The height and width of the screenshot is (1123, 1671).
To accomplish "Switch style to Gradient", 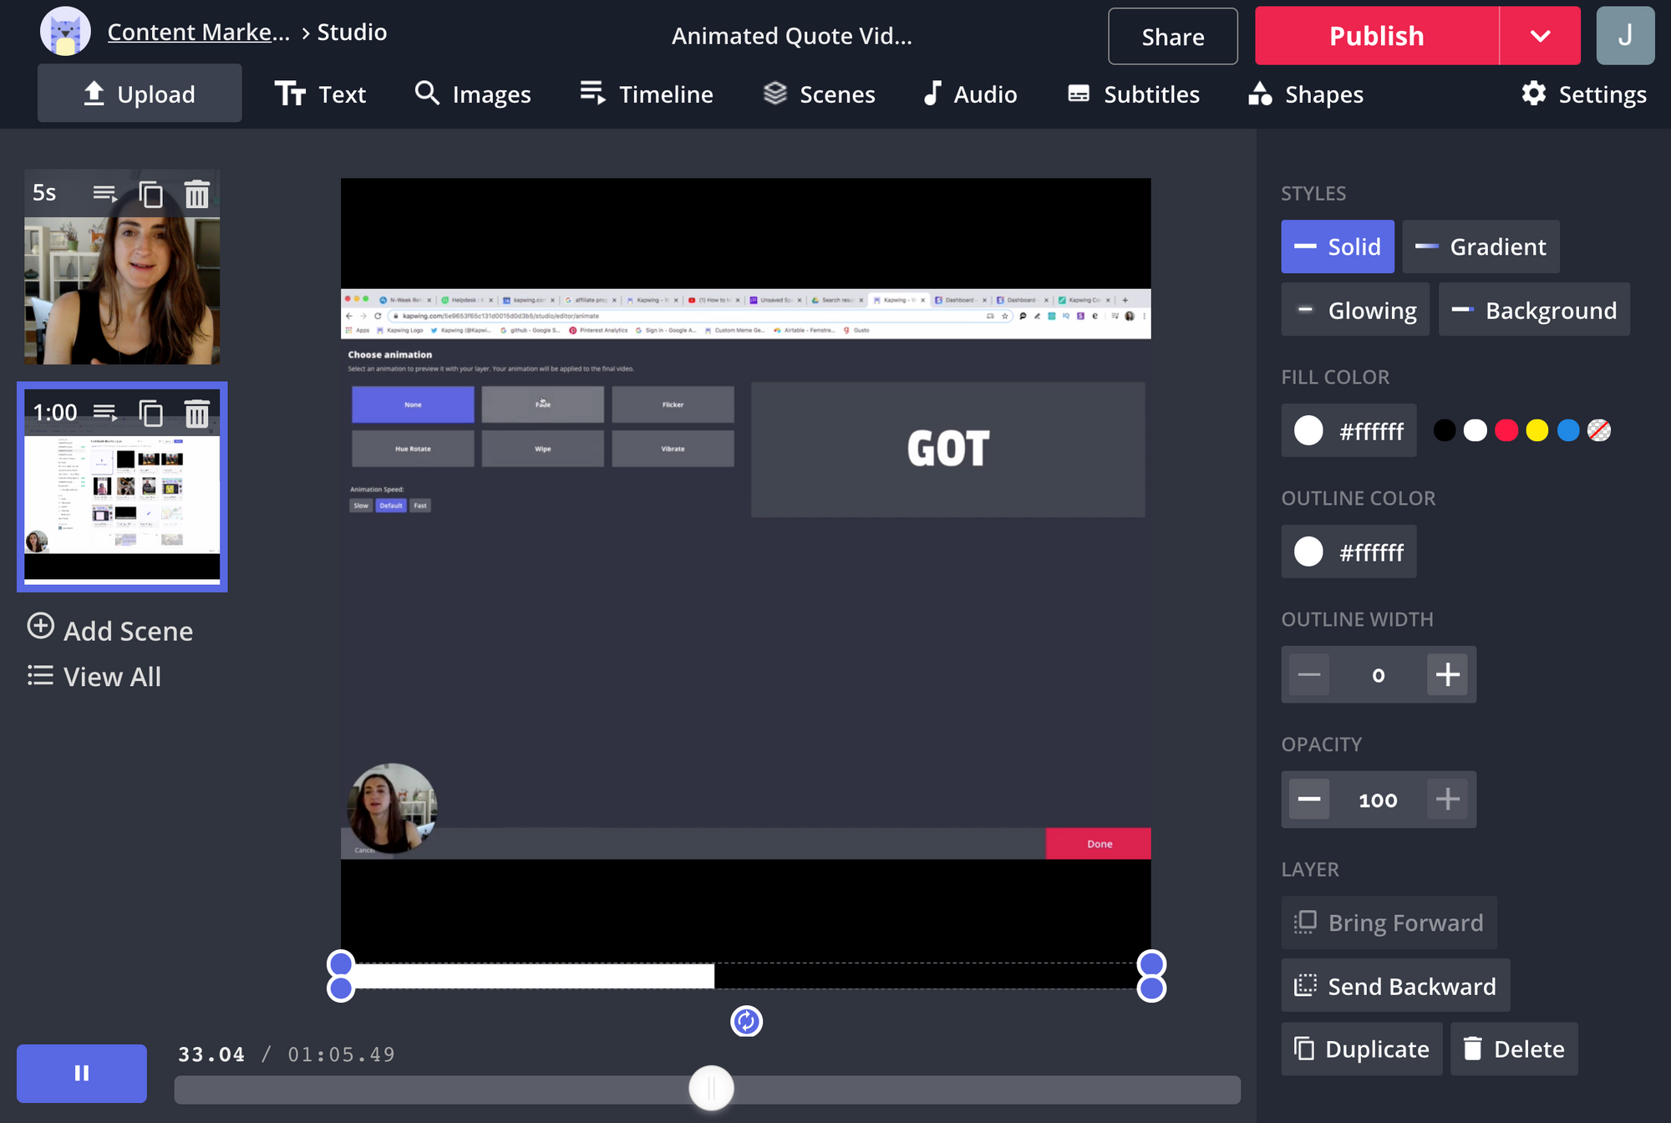I will tap(1481, 246).
